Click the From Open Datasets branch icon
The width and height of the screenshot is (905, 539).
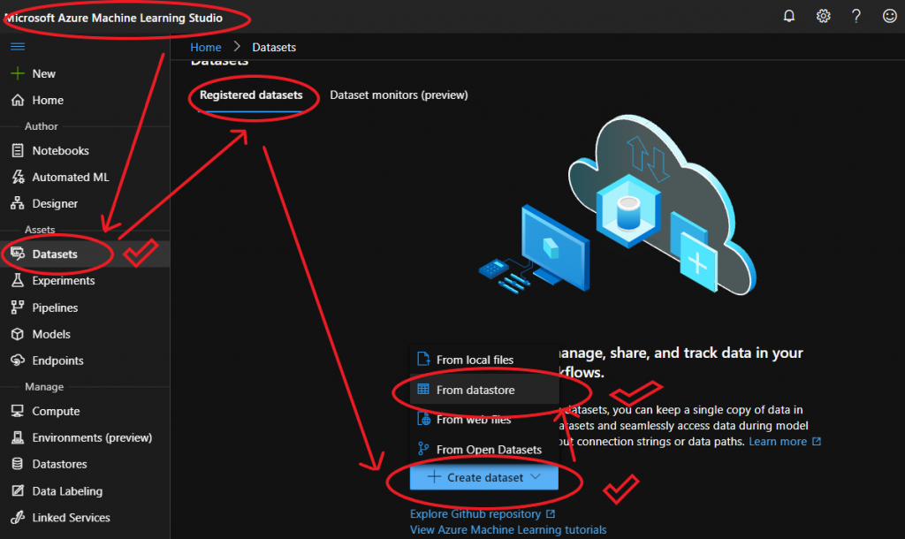click(x=423, y=449)
